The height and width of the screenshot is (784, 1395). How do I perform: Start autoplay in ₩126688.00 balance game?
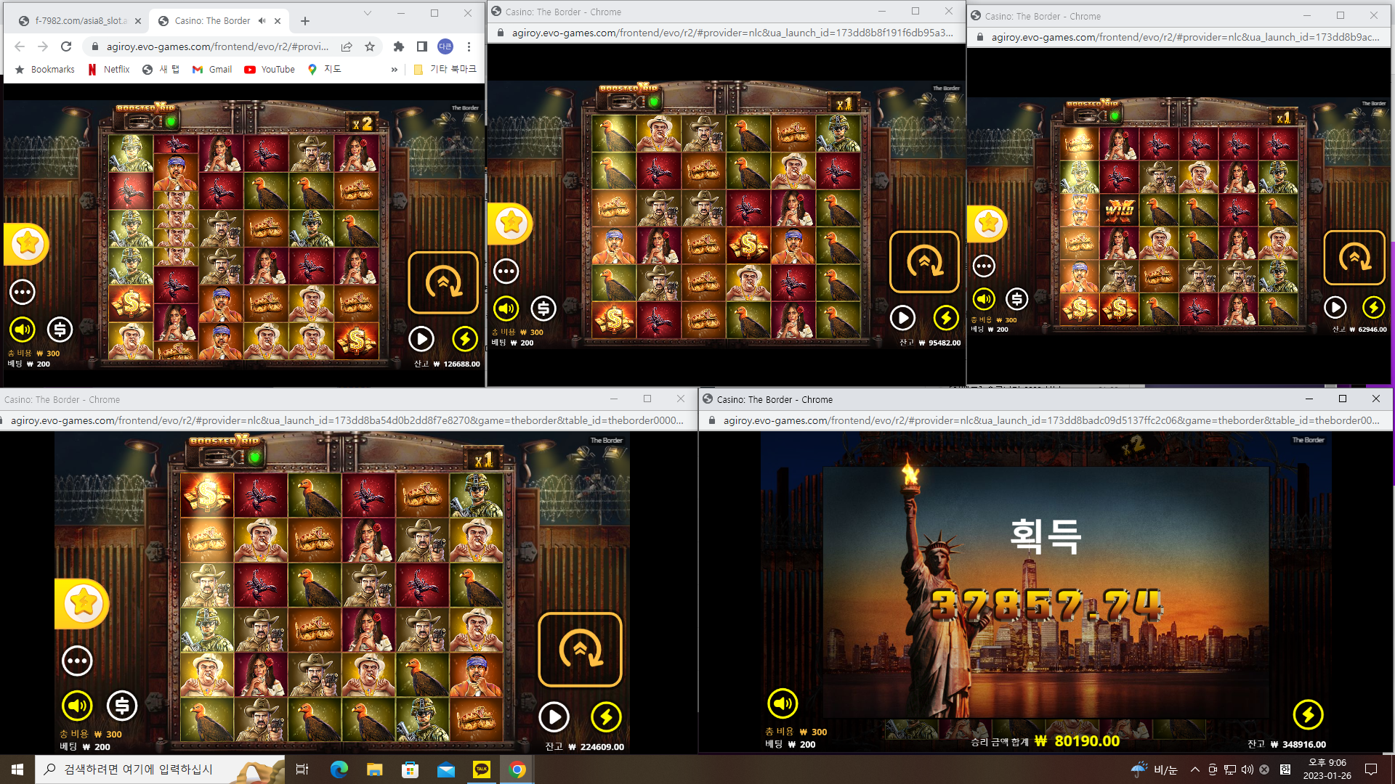(x=421, y=339)
